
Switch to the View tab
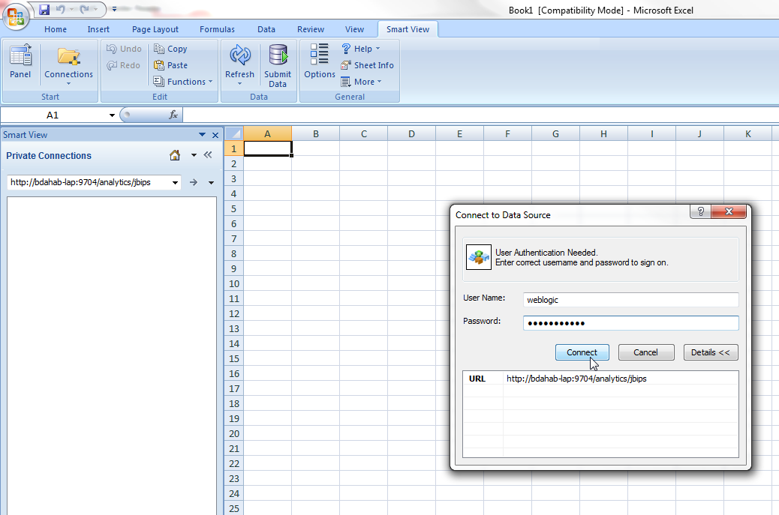(x=354, y=29)
